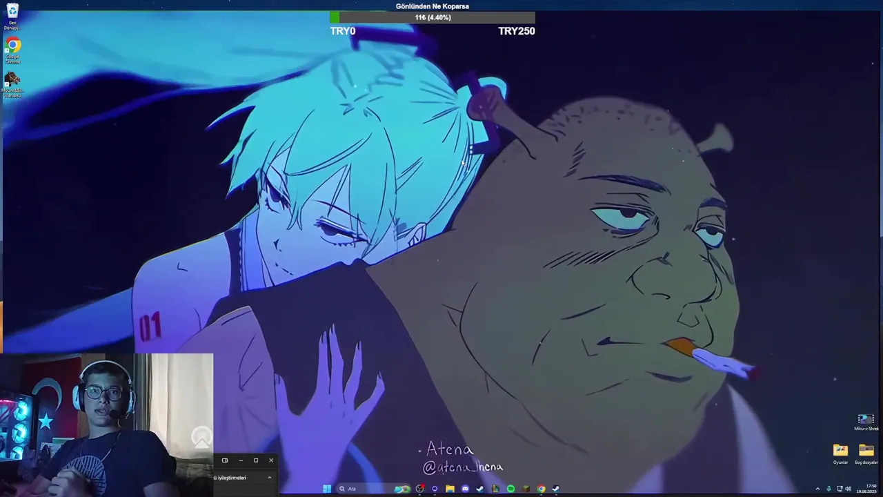Screen dimensions: 883x497
Task: Open Discord from the taskbar
Action: 465,489
